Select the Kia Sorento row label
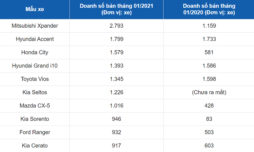This screenshot has width=254, height=152. [35, 119]
